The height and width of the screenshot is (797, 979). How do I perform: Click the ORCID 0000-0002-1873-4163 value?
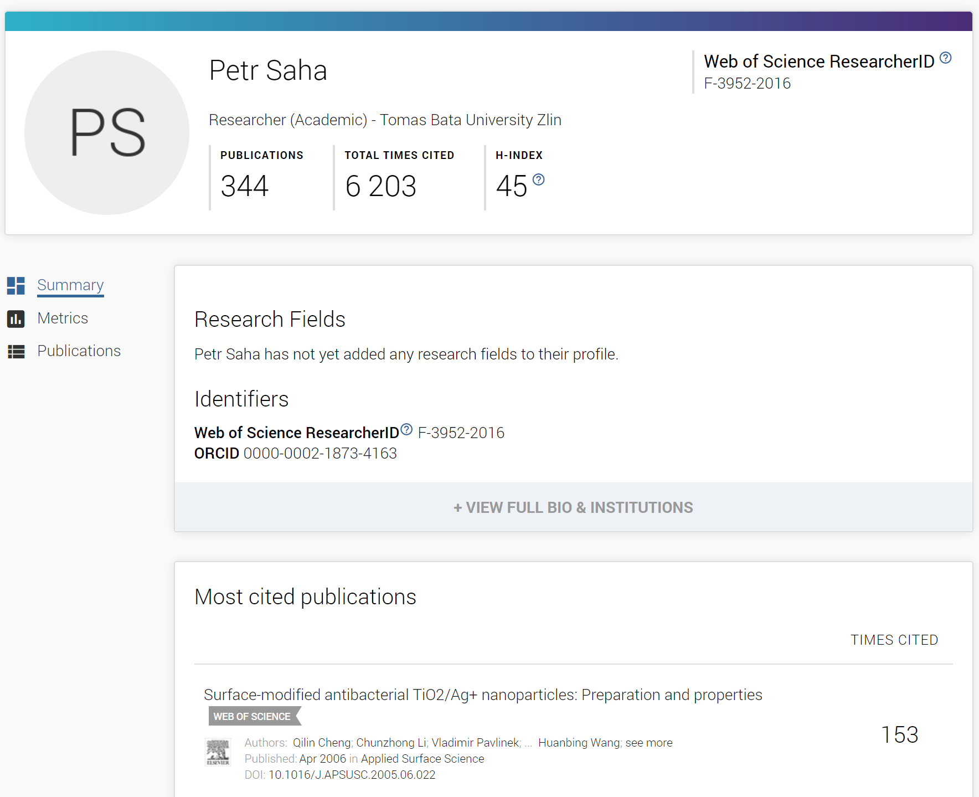tap(320, 454)
